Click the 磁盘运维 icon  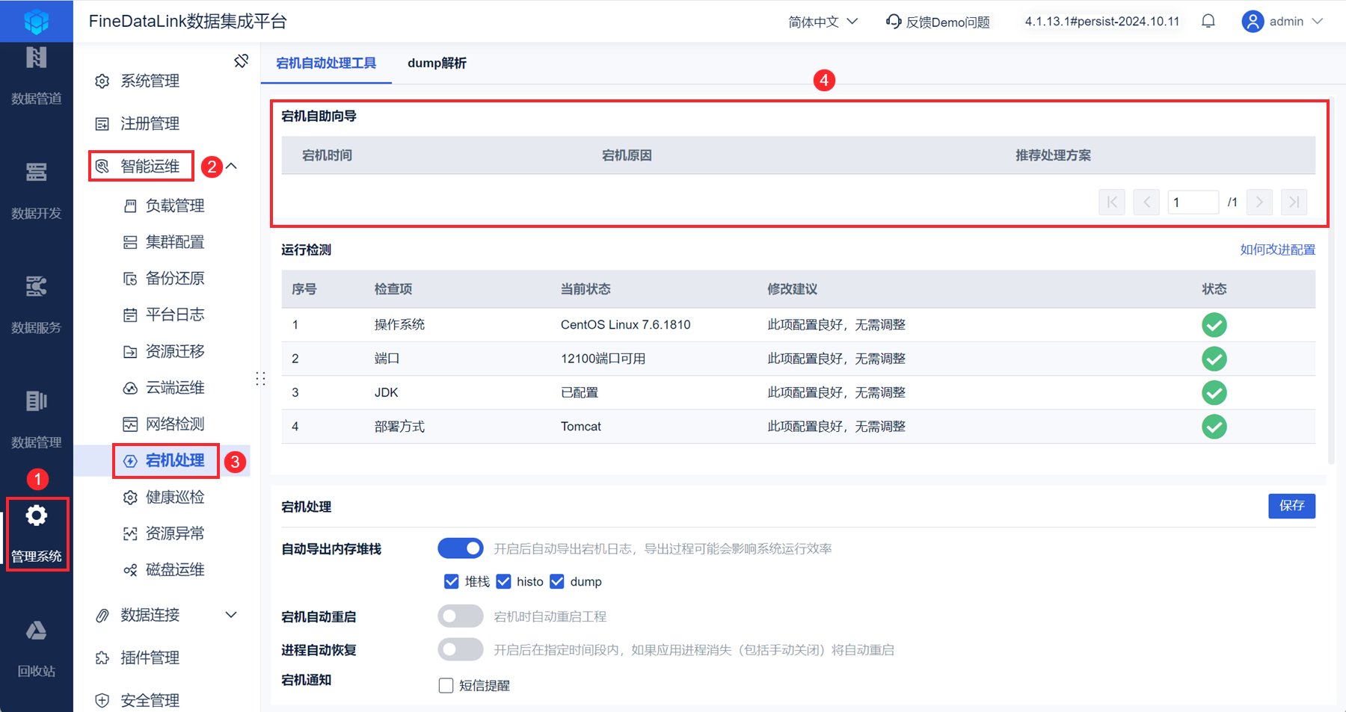point(130,570)
